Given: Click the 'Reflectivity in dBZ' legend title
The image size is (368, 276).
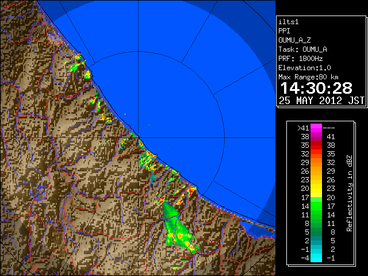Looking at the screenshot, I should click(350, 193).
